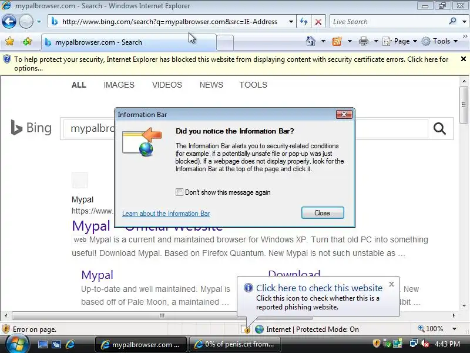Open the Page menu
Screen dimensions: 470x353
tap(400, 41)
